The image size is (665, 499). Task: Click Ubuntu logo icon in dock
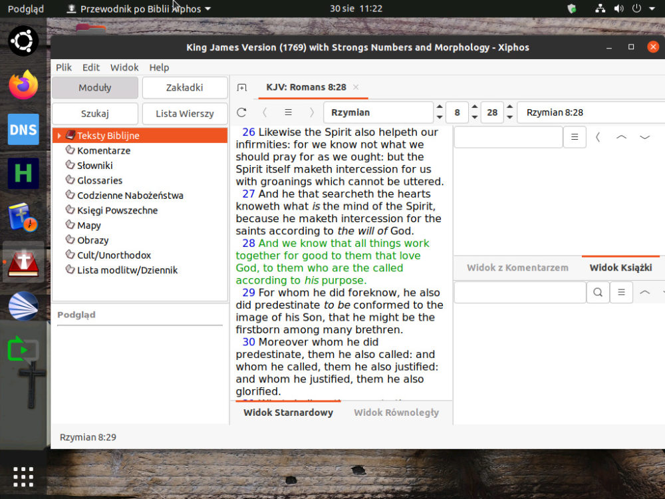23,41
